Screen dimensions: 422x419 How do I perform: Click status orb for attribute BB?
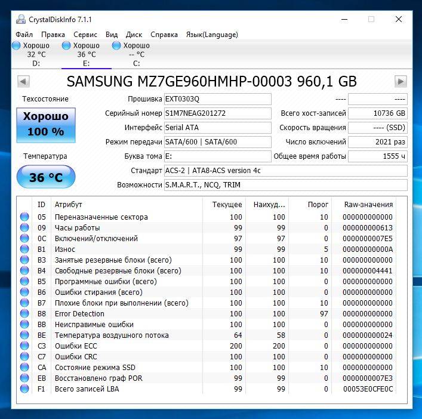pos(24,324)
